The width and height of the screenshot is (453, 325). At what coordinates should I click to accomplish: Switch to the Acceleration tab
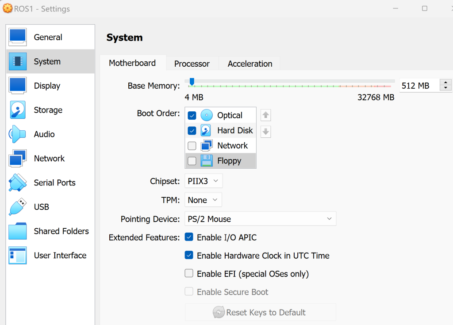250,64
